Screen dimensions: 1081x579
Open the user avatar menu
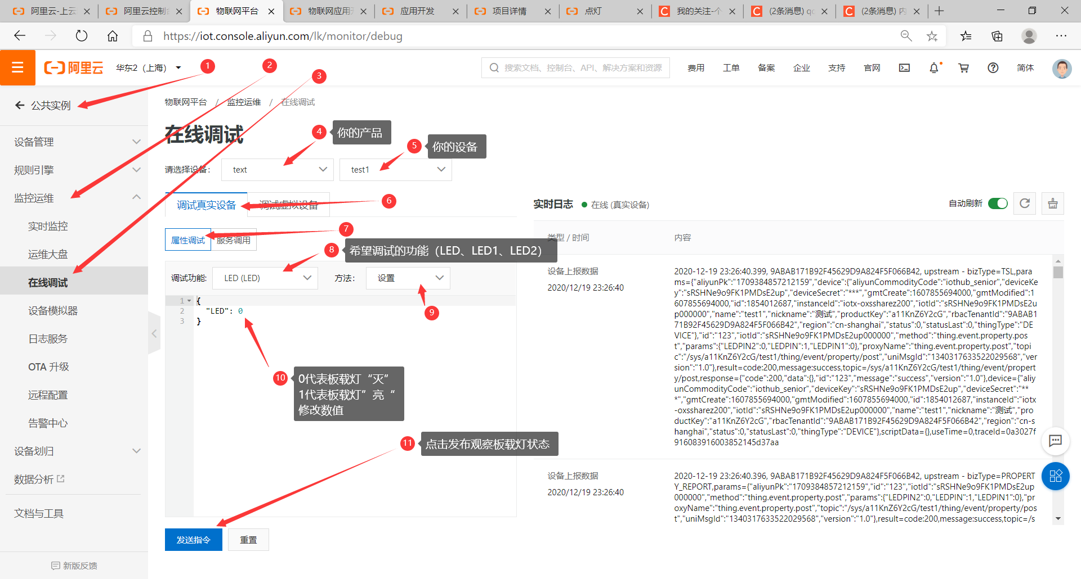(x=1062, y=68)
